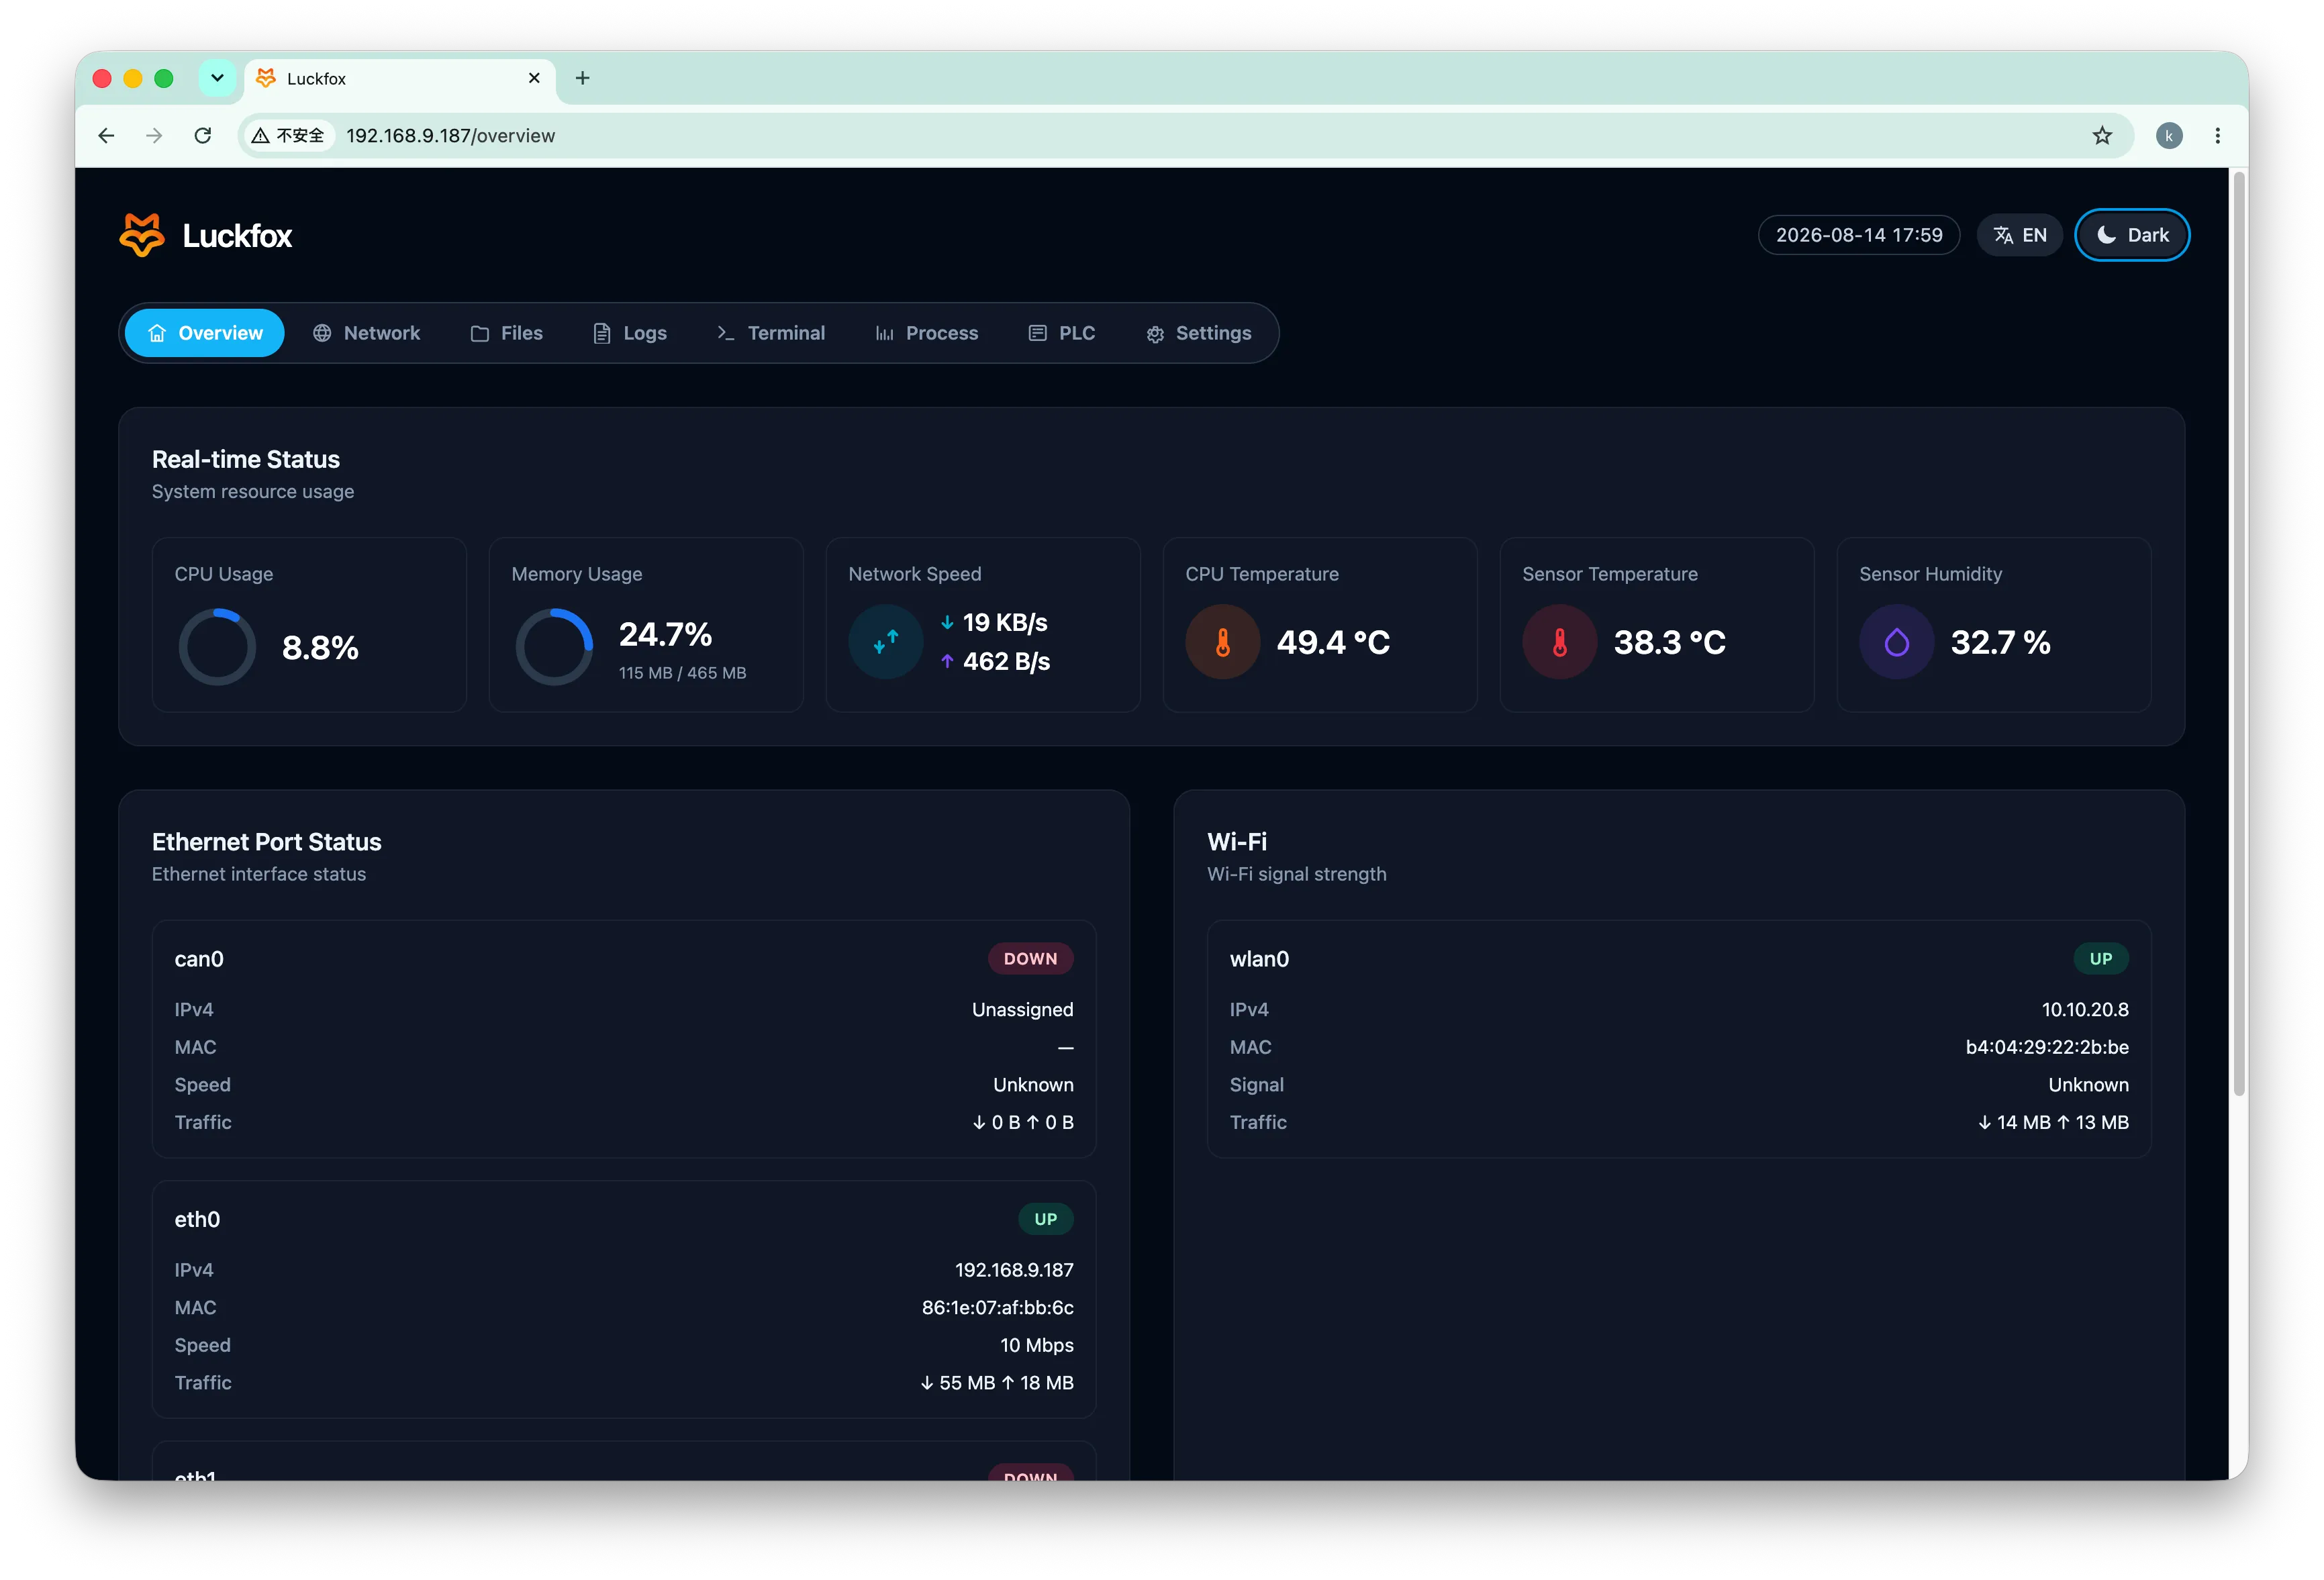
Task: Toggle the Dark theme button
Action: pyautogui.click(x=2132, y=235)
